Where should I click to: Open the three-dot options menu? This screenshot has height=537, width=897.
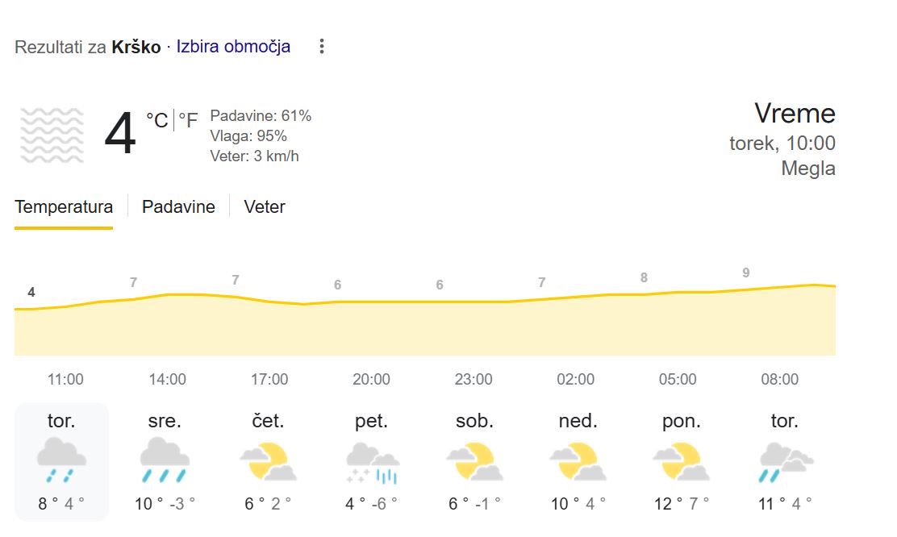pos(320,46)
